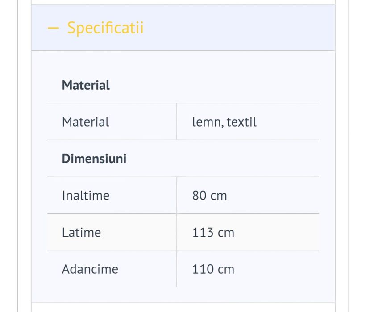Select the Dimensiuni group heading
Image resolution: width=370 pixels, height=312 pixels.
coord(94,159)
